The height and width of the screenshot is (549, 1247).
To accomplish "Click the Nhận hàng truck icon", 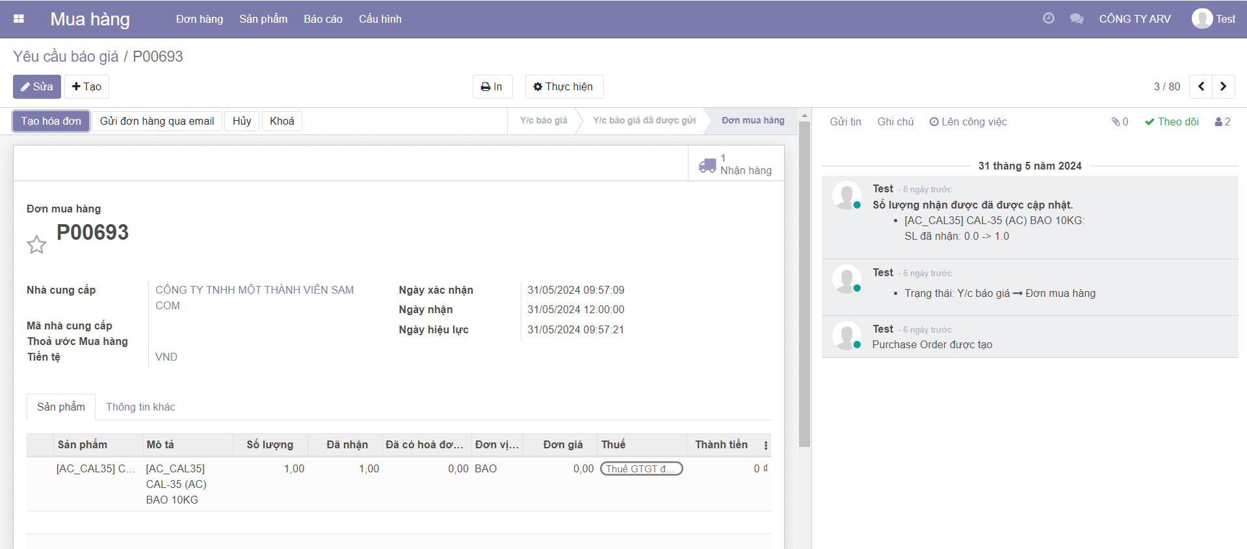I will 707,165.
